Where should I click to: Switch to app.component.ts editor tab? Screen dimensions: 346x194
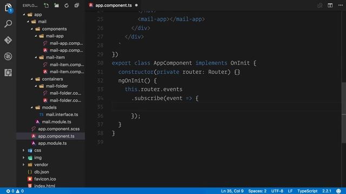coord(113,5)
